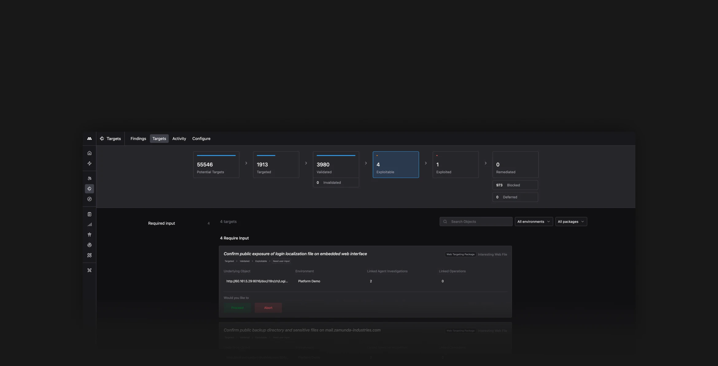Select the 4 Exploitable card
Viewport: 718px width, 366px height.
396,165
